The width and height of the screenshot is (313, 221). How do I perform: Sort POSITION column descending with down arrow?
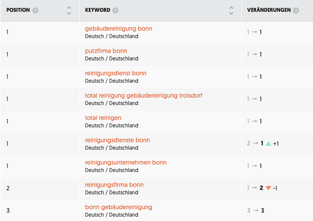pos(69,14)
